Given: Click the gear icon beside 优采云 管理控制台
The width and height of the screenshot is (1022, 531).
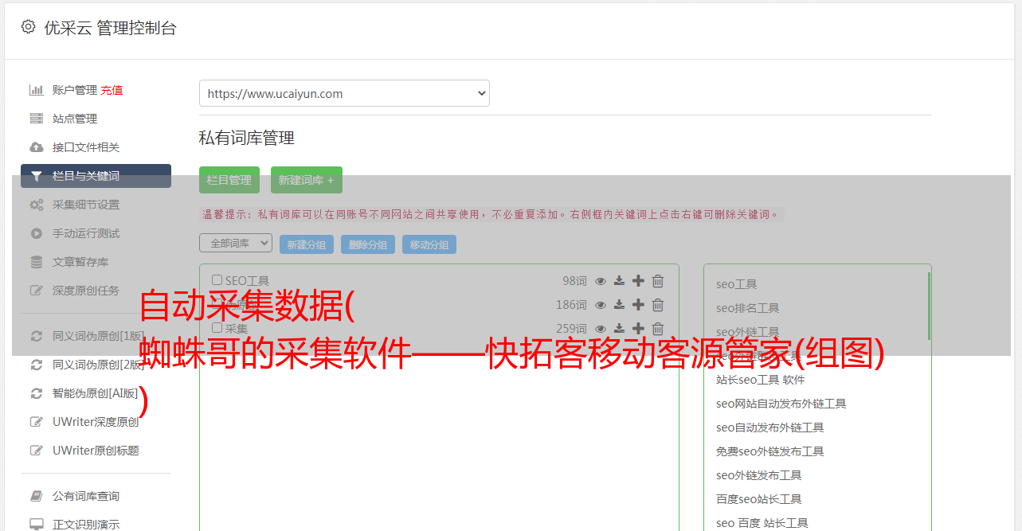Looking at the screenshot, I should pyautogui.click(x=29, y=27).
